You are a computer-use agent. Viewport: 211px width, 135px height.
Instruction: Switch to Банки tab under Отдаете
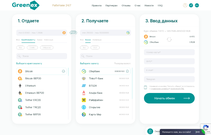[40, 40]
